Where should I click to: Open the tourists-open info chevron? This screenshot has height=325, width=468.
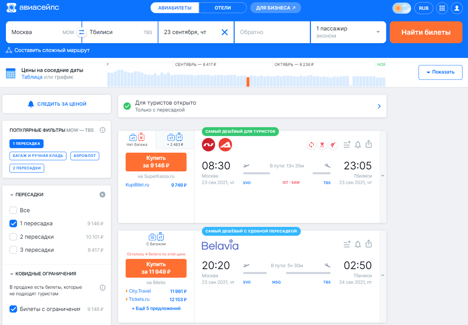pos(379,106)
